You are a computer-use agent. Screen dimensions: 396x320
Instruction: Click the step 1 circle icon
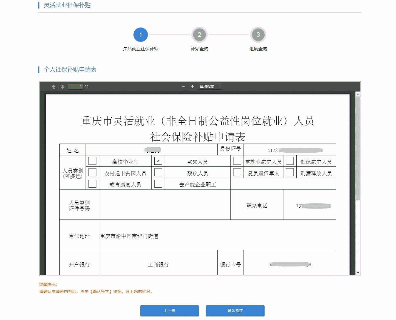141,35
